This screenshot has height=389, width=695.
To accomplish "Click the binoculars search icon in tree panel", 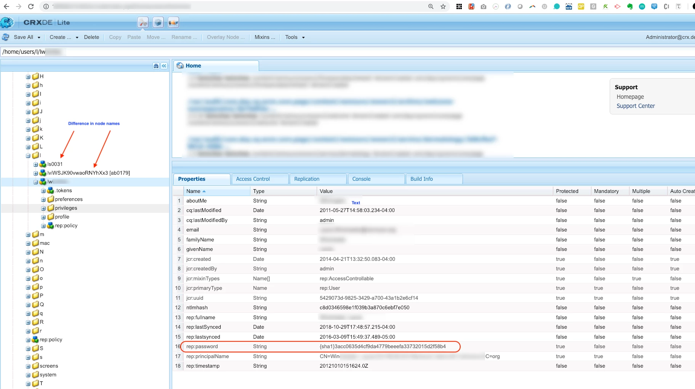I will click(156, 66).
